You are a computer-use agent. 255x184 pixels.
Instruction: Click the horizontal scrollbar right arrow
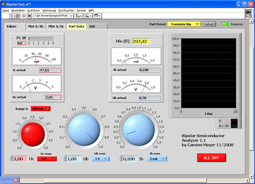[x=247, y=180]
